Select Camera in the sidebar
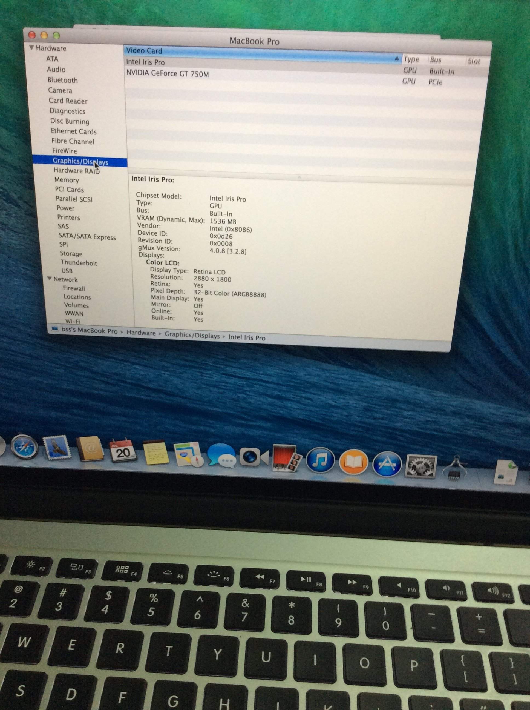Viewport: 530px width, 710px height. point(60,90)
